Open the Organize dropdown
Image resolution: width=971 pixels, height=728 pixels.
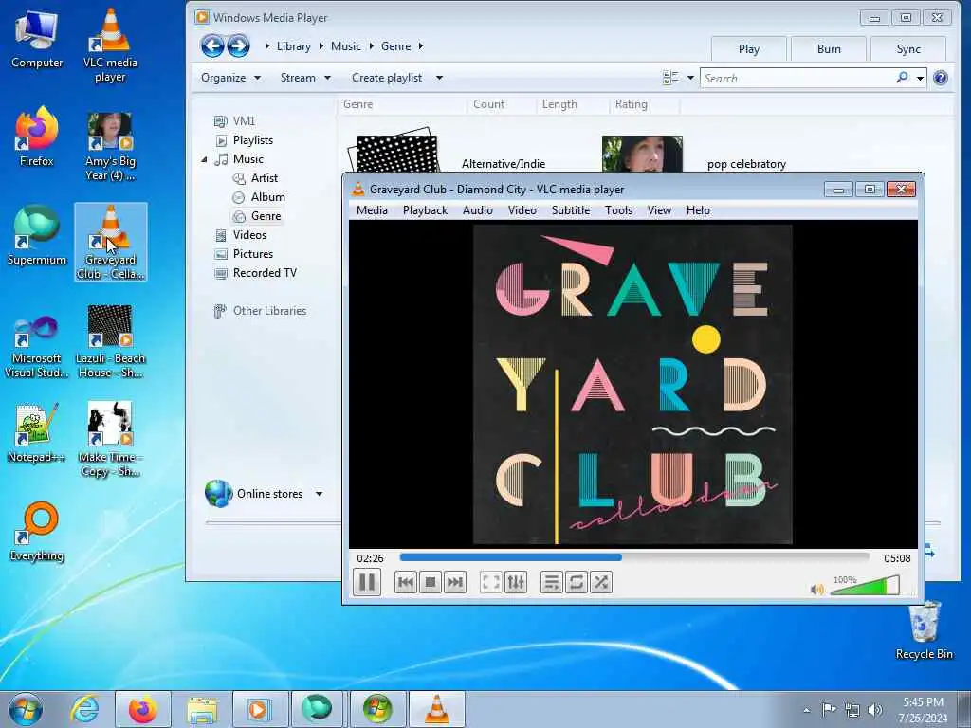(231, 78)
